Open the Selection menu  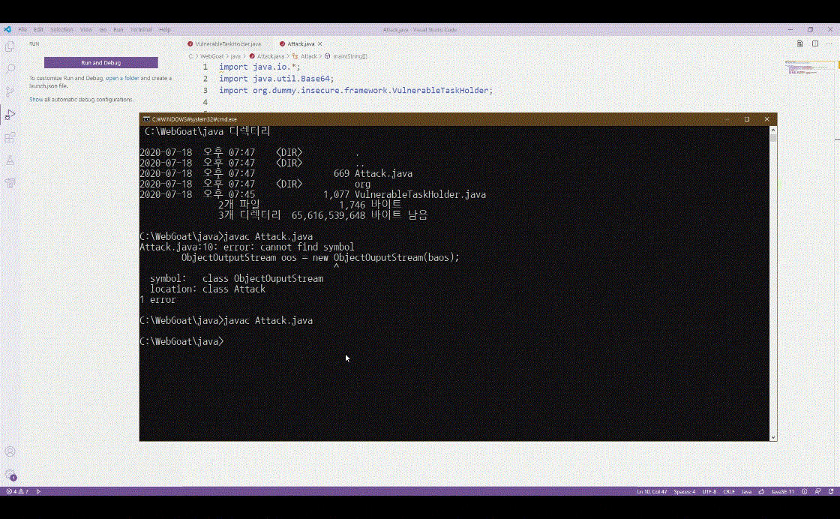tap(61, 29)
